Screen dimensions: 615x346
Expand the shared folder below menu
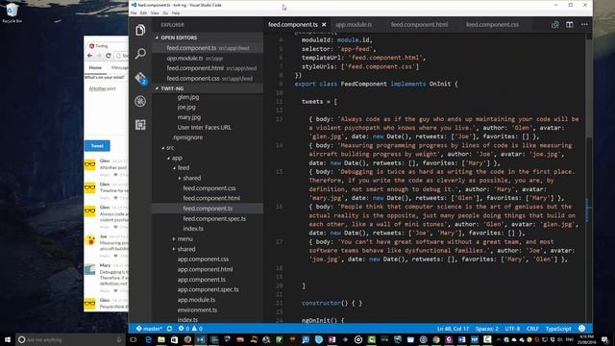pos(174,249)
